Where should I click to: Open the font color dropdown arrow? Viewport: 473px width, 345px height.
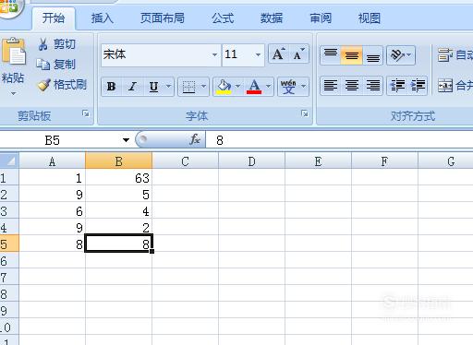(x=269, y=86)
